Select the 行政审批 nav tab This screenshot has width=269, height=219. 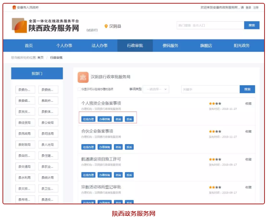click(x=135, y=46)
